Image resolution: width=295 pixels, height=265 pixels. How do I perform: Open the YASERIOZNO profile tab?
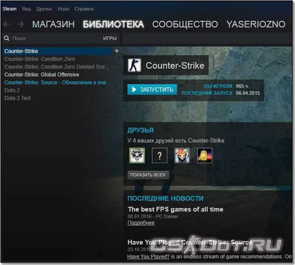tap(256, 24)
